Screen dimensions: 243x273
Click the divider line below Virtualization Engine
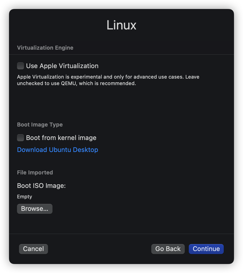121,54
